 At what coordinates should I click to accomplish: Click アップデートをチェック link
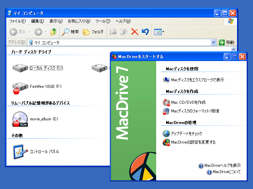click(x=186, y=134)
